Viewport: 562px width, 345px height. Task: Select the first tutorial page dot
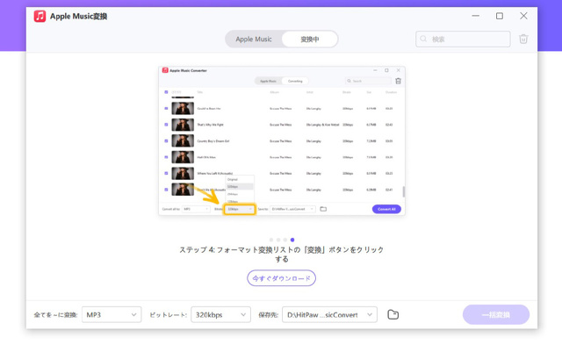(271, 240)
